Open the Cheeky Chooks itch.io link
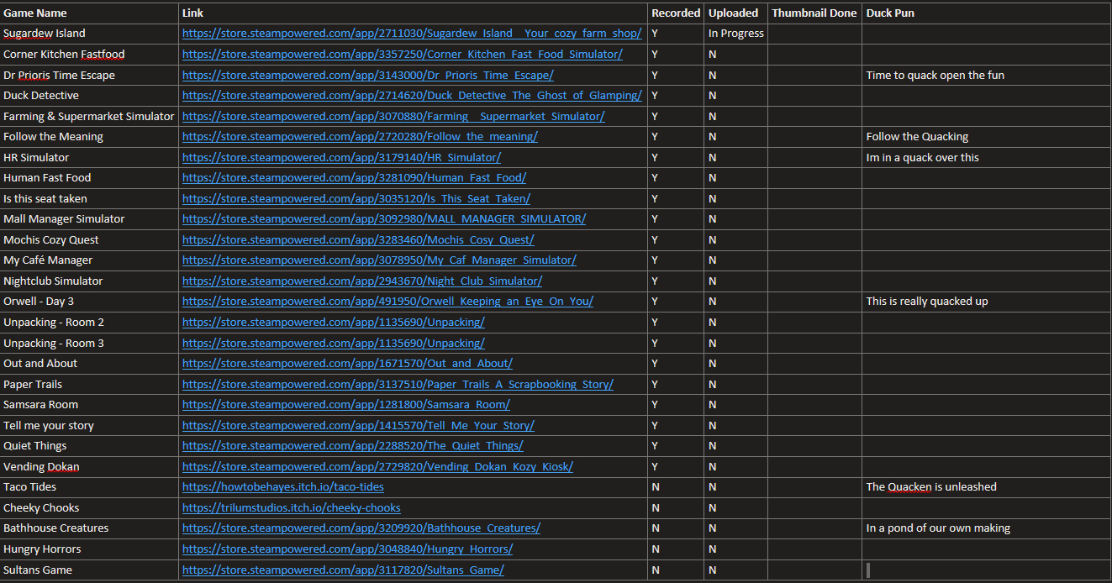The width and height of the screenshot is (1112, 583). tap(291, 508)
